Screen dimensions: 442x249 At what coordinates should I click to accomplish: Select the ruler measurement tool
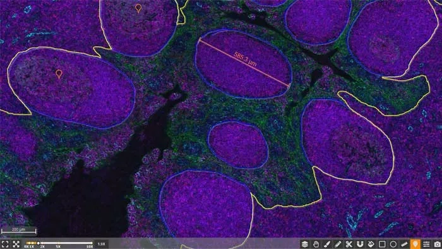[x=404, y=244]
